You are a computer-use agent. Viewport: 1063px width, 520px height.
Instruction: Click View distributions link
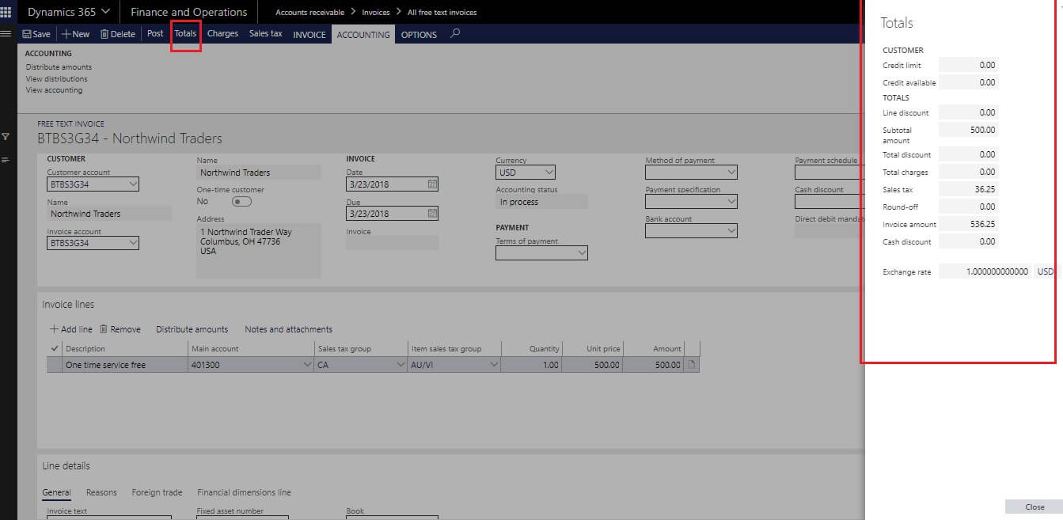pos(56,79)
